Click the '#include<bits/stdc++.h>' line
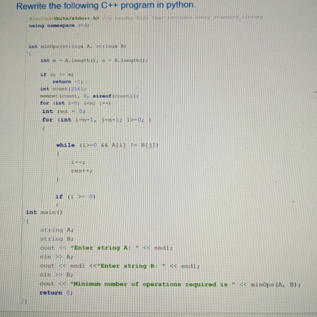Image resolution: width=317 pixels, height=317 pixels. click(64, 18)
